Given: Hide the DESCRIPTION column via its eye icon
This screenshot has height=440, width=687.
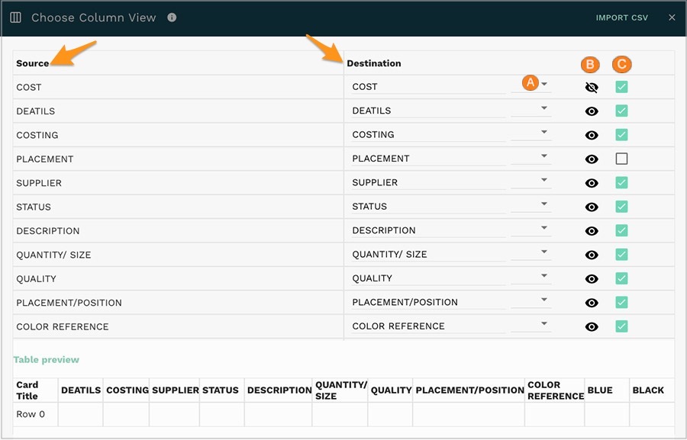Looking at the screenshot, I should coord(592,230).
